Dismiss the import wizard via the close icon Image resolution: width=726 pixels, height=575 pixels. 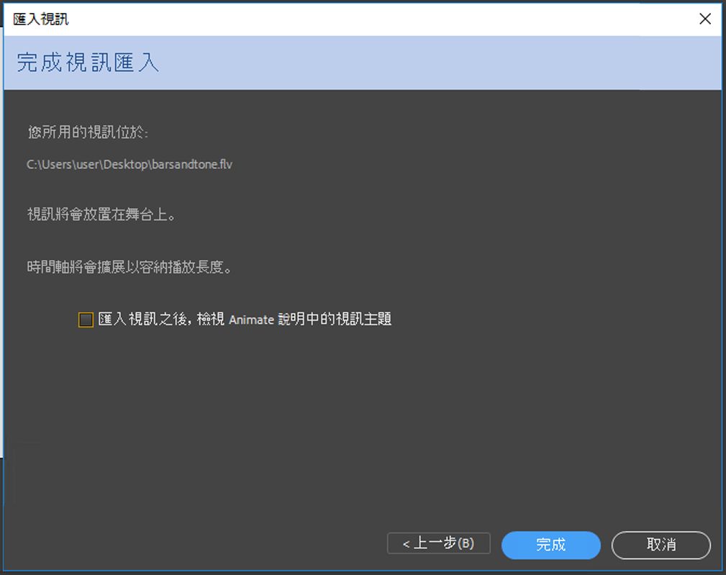click(704, 19)
